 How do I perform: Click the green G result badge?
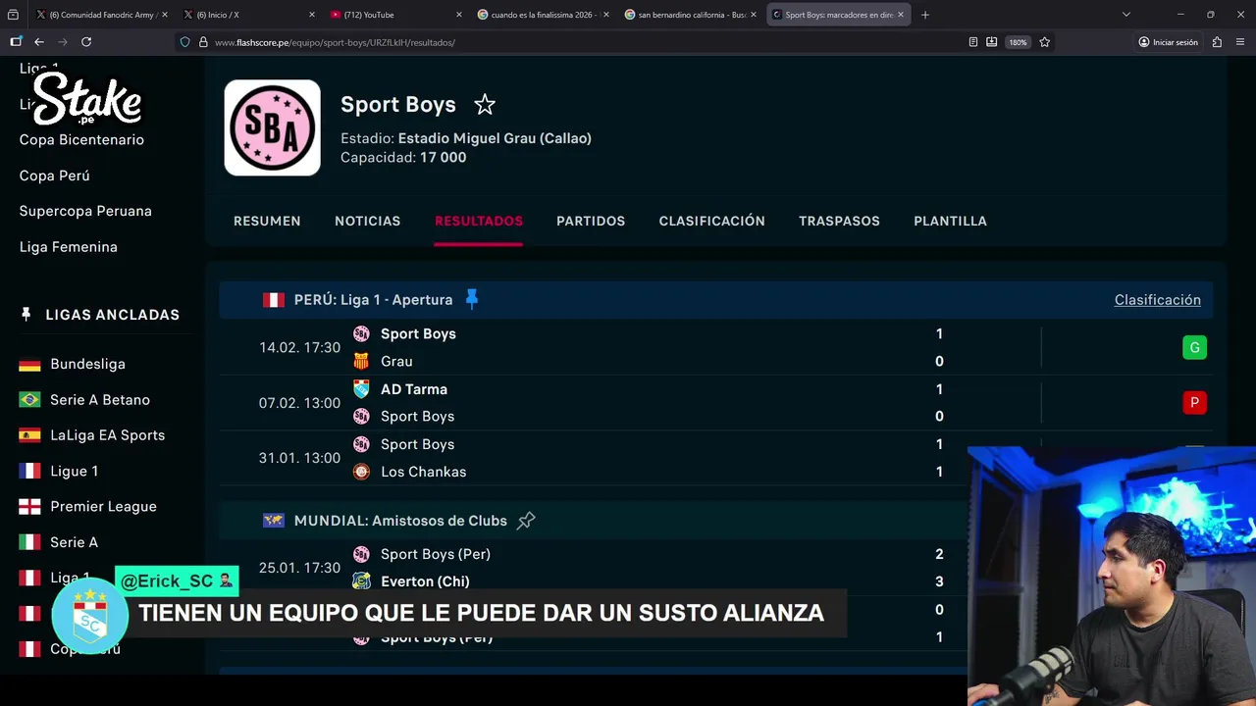[1194, 347]
